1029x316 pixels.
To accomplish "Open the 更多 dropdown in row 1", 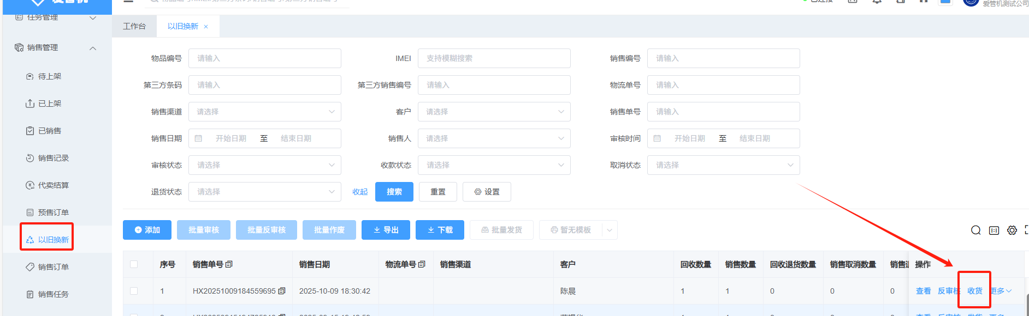I will point(1001,291).
